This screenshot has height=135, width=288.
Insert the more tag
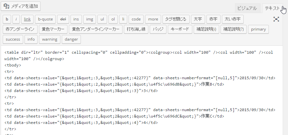click(x=153, y=19)
